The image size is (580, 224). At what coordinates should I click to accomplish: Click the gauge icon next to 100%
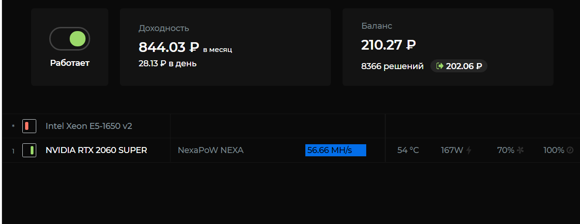[x=570, y=150]
